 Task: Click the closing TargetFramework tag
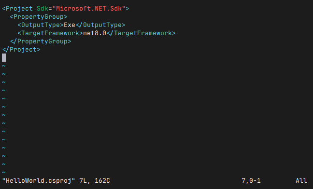click(x=141, y=33)
